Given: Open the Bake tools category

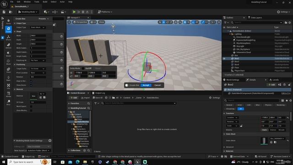Looking at the screenshot, I should (8, 78).
